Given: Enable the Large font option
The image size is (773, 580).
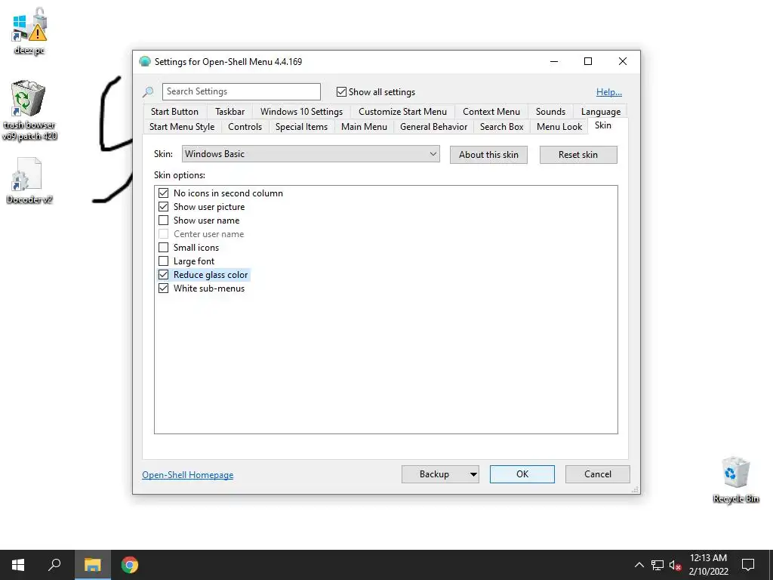Looking at the screenshot, I should [163, 261].
